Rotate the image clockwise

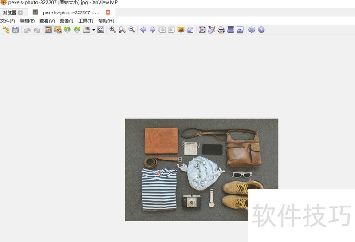[77, 30]
